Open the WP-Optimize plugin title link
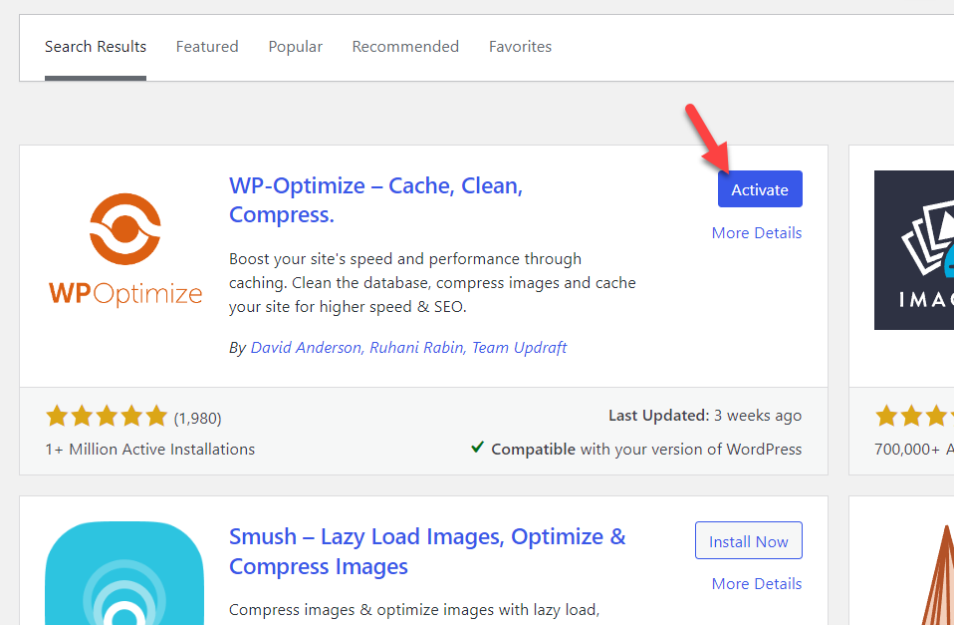 click(x=375, y=199)
